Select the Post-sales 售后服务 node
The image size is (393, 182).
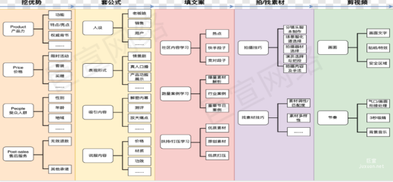(x=18, y=154)
